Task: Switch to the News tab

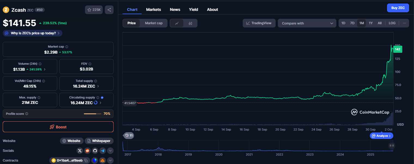Action: coord(175,10)
